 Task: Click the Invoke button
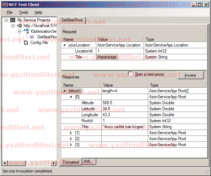(191, 75)
